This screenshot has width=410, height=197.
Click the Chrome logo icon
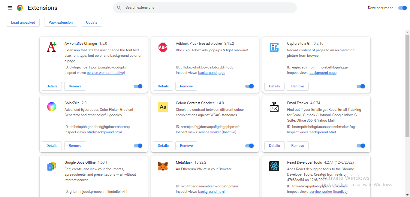[20, 8]
